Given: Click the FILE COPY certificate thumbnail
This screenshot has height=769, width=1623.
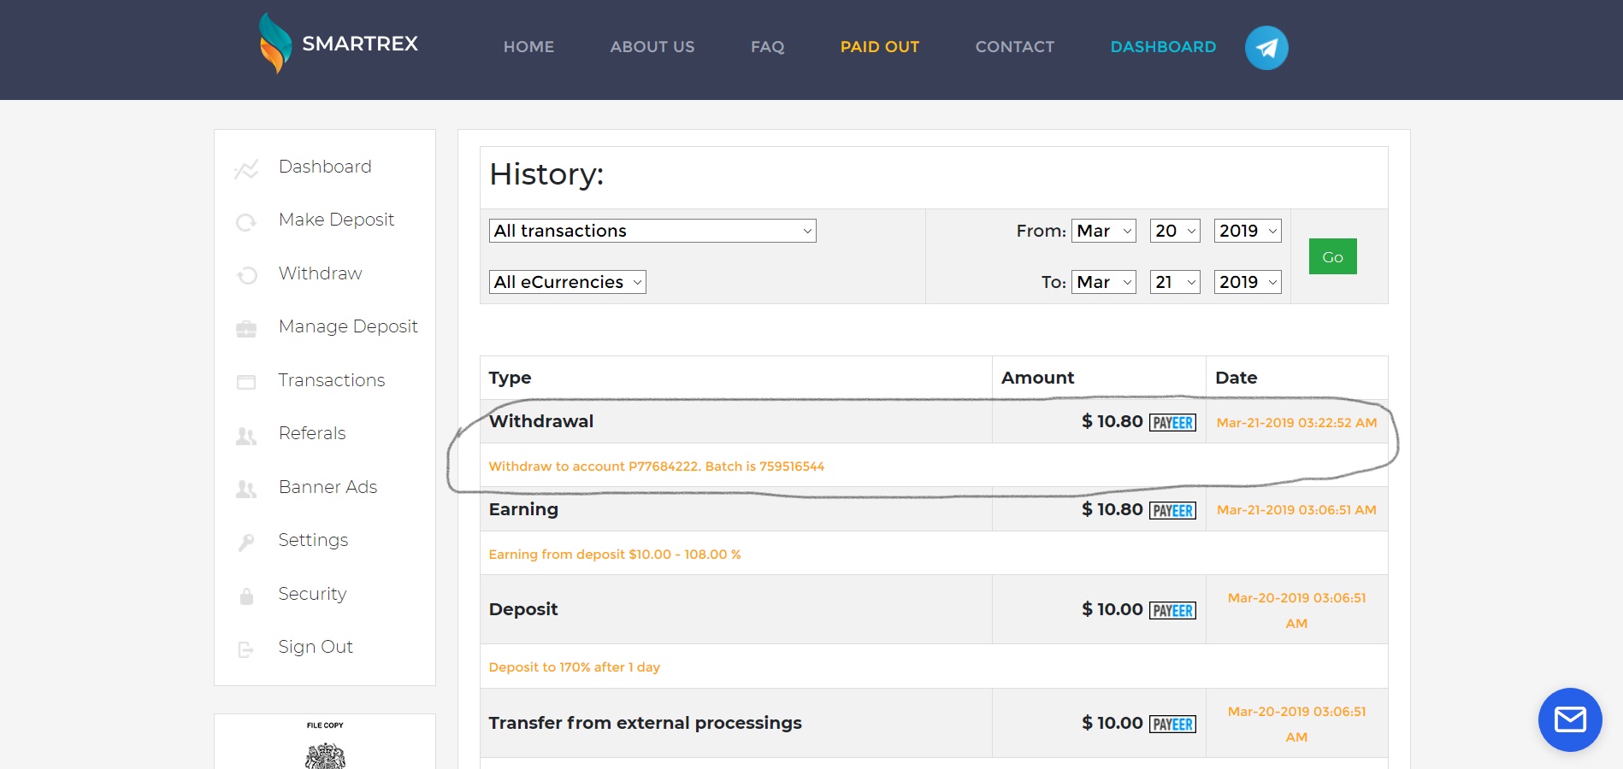Looking at the screenshot, I should (325, 742).
